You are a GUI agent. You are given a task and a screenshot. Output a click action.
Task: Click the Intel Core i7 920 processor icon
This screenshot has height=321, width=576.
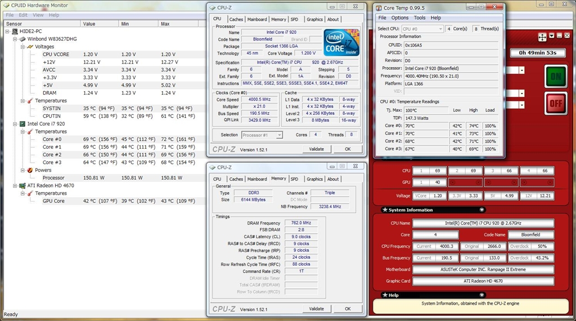[22, 124]
